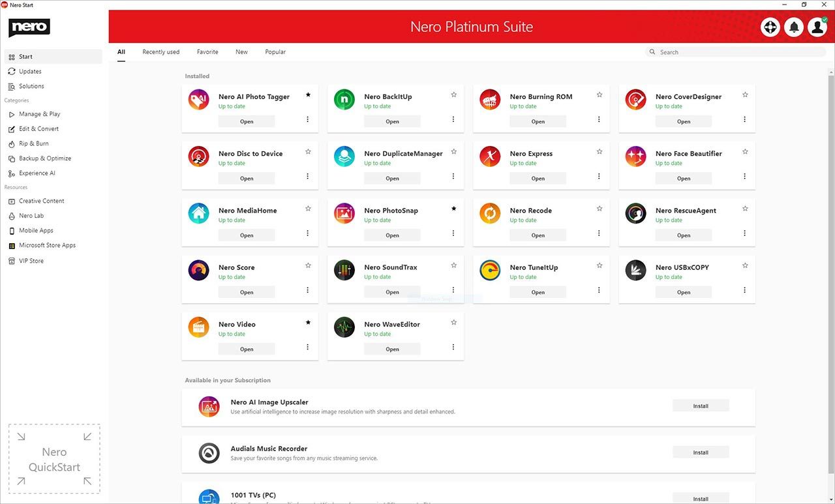Click the Nero TuneItUp app icon
The image size is (835, 504).
(490, 270)
